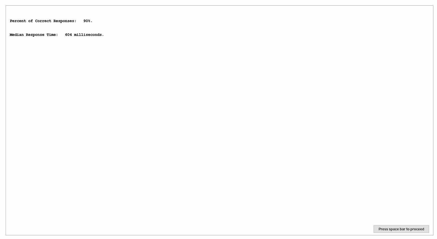The height and width of the screenshot is (239, 437).
Task: Click the word Responses: in first line
Action: tap(65, 21)
